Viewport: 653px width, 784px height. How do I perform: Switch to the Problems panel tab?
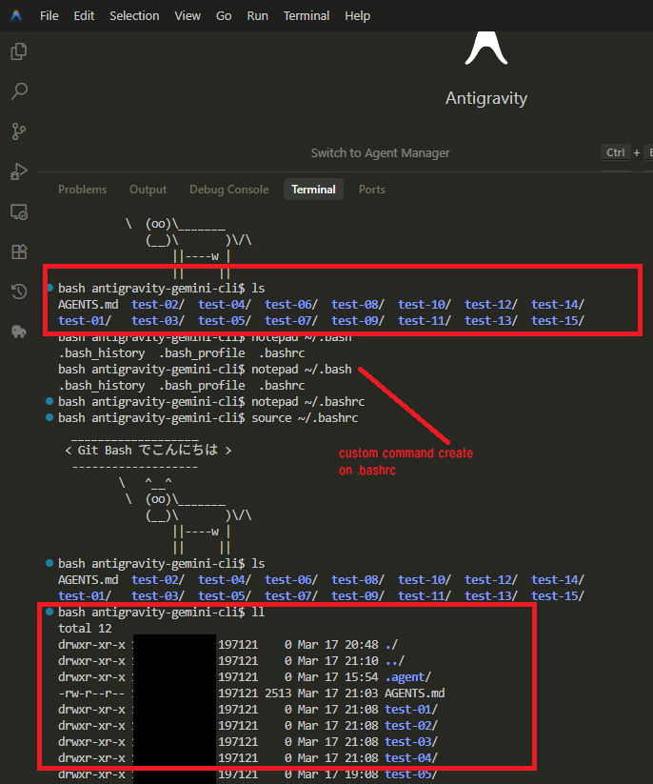point(83,190)
